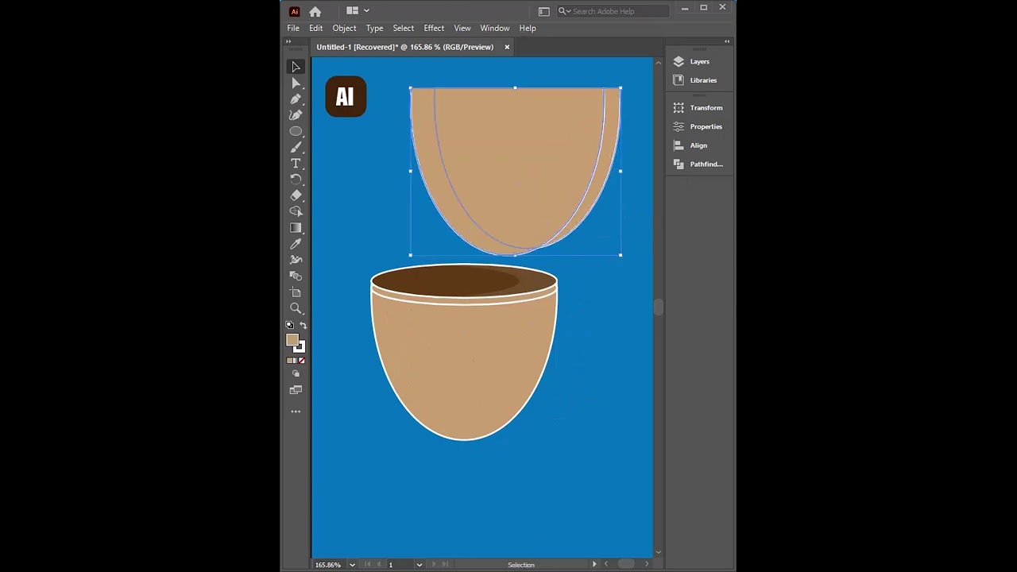Open Edit Toolbar three-dots button

pos(296,412)
